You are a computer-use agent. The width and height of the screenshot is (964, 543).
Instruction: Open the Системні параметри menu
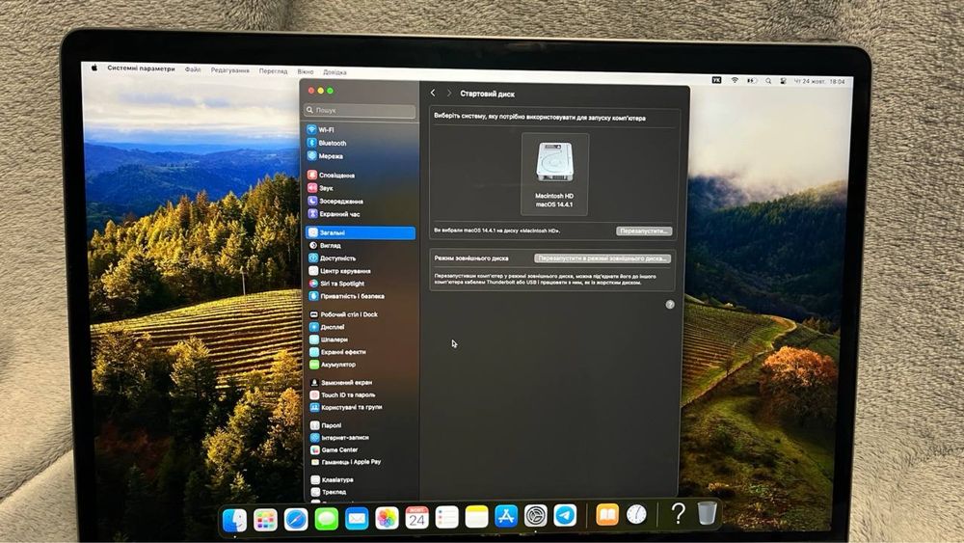pyautogui.click(x=141, y=68)
